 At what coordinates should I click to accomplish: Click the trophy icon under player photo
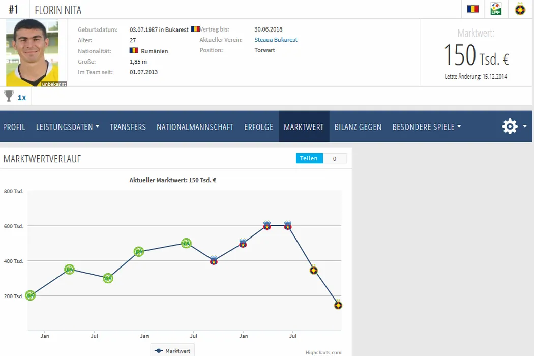point(9,96)
